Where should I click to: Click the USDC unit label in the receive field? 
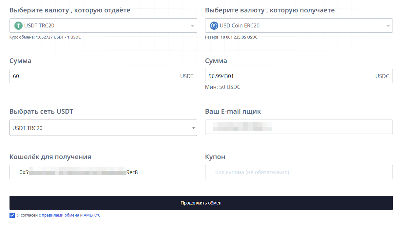pyautogui.click(x=382, y=76)
